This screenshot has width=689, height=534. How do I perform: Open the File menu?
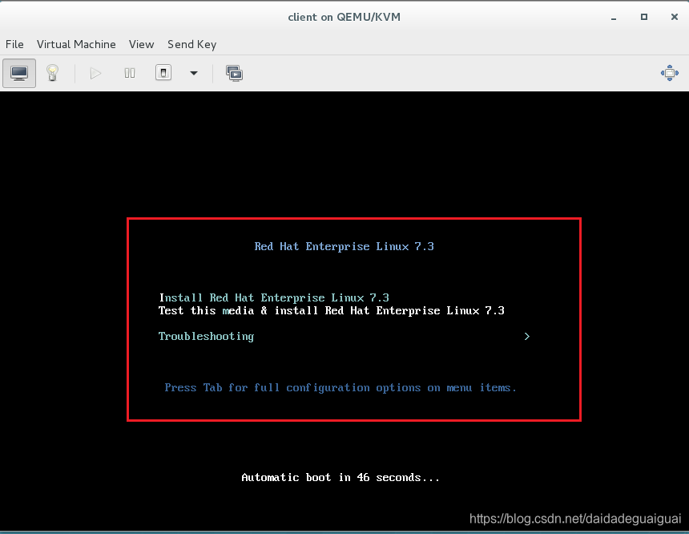tap(14, 44)
